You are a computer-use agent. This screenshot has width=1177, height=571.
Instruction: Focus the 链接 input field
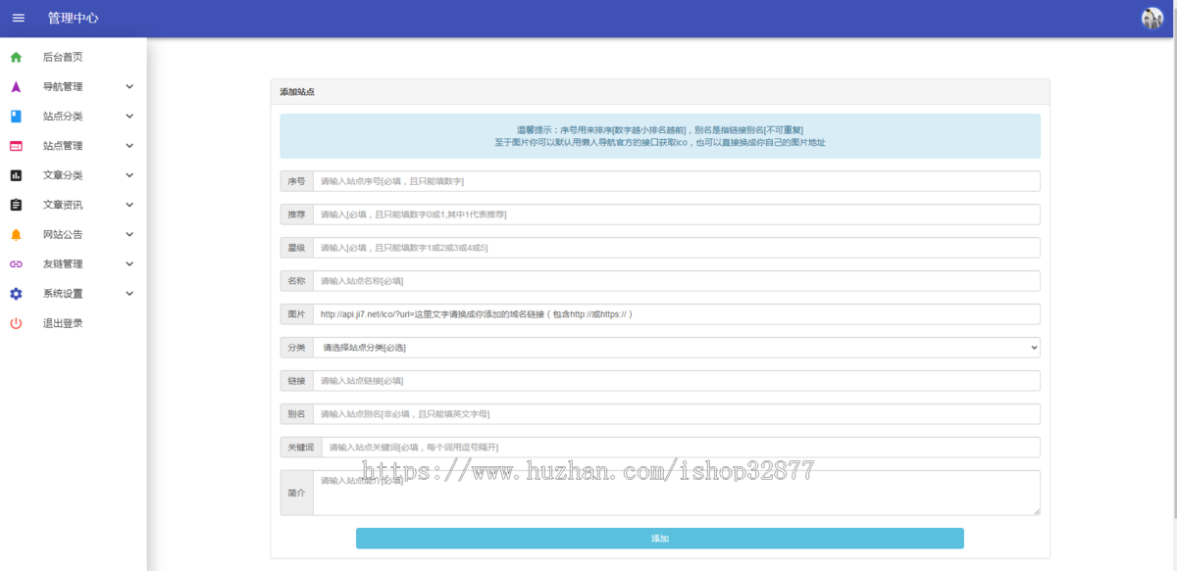pyautogui.click(x=677, y=381)
